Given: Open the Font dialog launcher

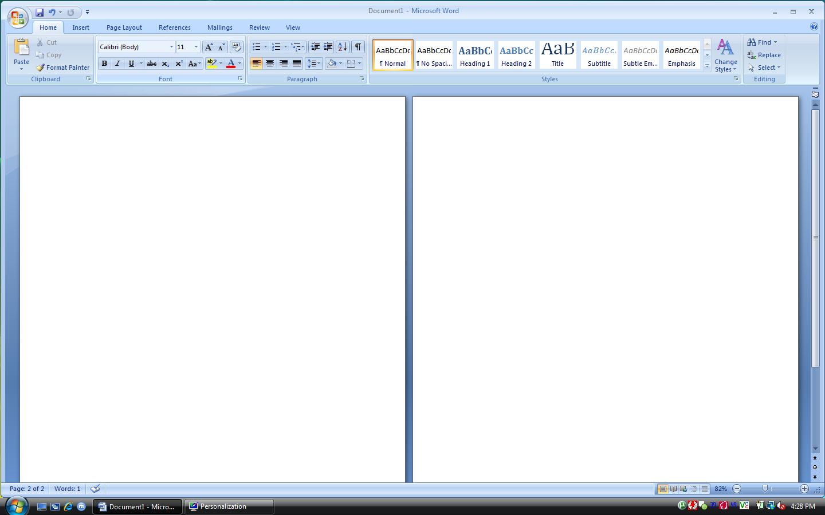Looking at the screenshot, I should click(x=240, y=79).
